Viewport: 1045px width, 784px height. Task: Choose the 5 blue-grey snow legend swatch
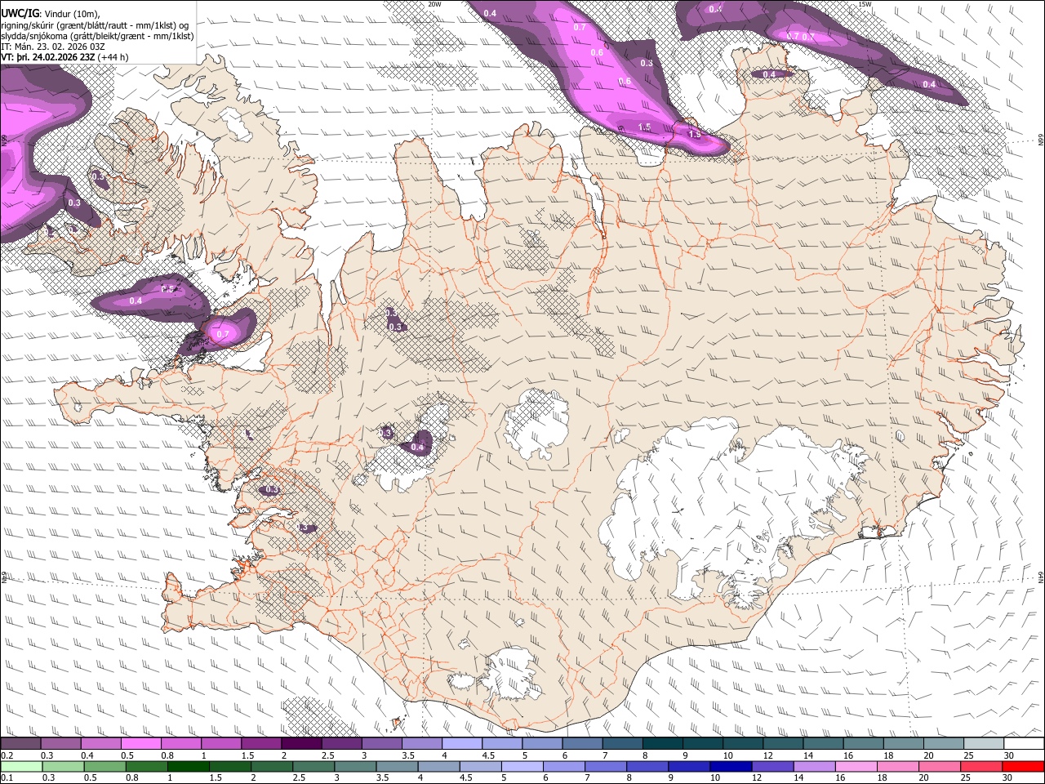click(542, 744)
